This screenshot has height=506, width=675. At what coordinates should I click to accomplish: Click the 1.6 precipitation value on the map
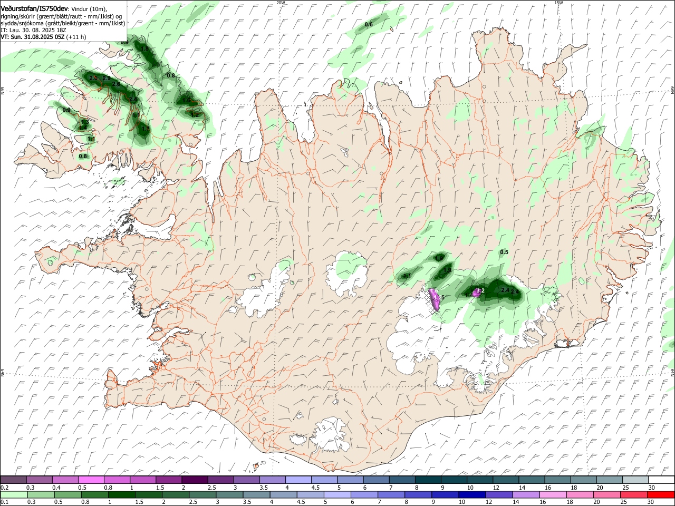click(x=186, y=100)
